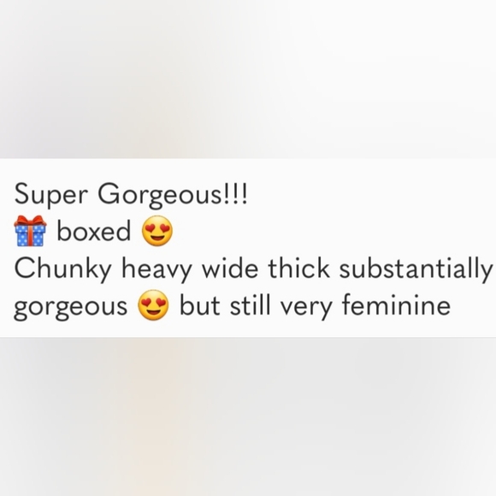This screenshot has height=496, width=496.
Task: Click the heart-eyes emoji after 'boxed'
Action: [x=157, y=231]
